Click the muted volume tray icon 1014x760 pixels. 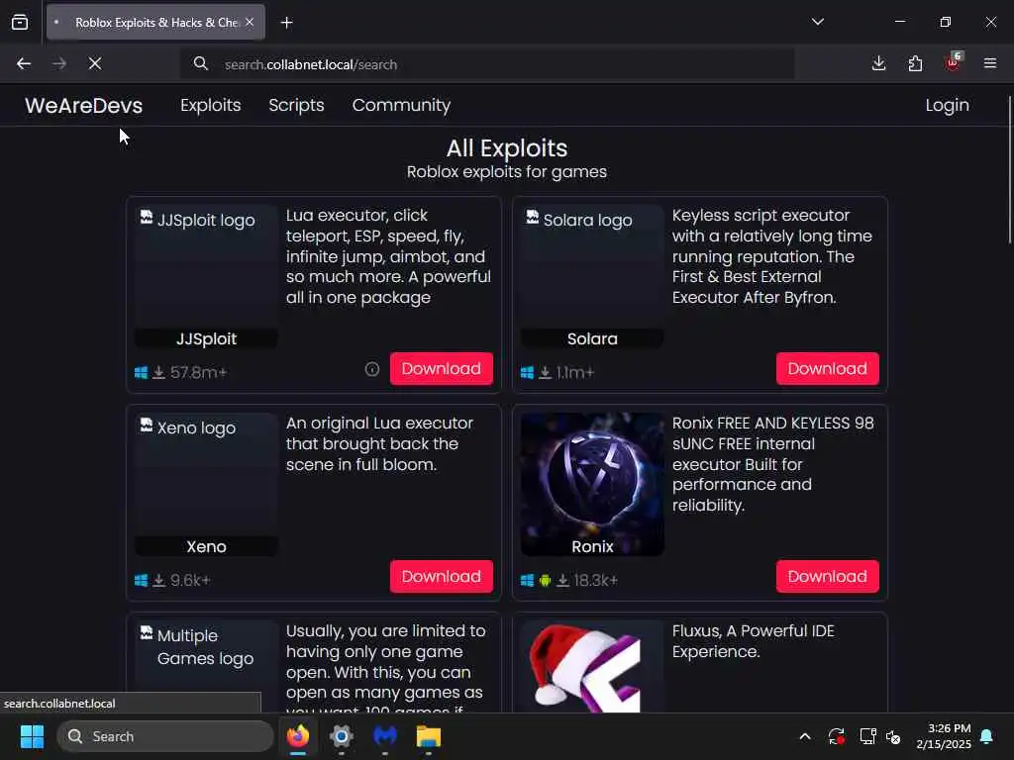click(894, 736)
